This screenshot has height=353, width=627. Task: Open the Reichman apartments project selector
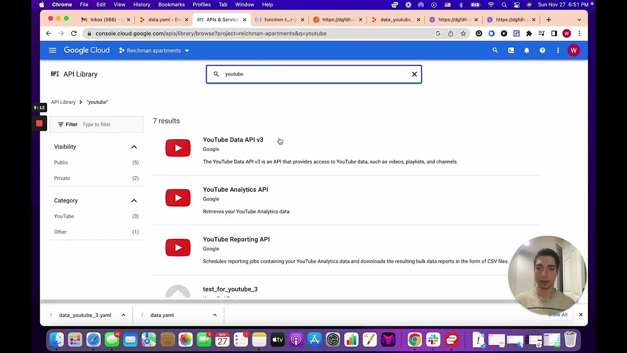[154, 50]
